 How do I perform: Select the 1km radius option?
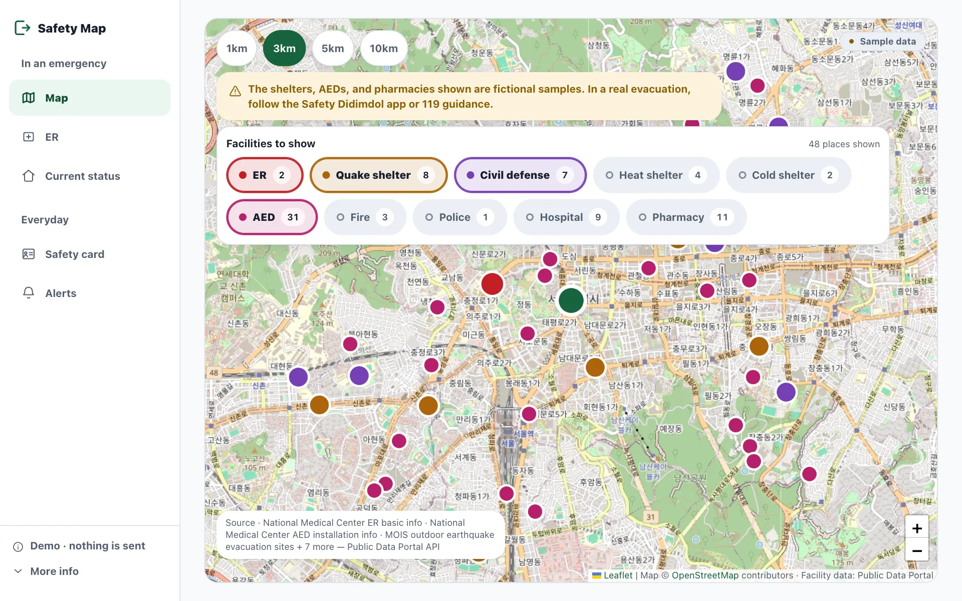236,48
